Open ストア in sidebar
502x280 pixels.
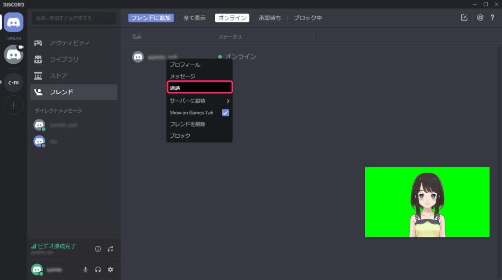[74, 76]
